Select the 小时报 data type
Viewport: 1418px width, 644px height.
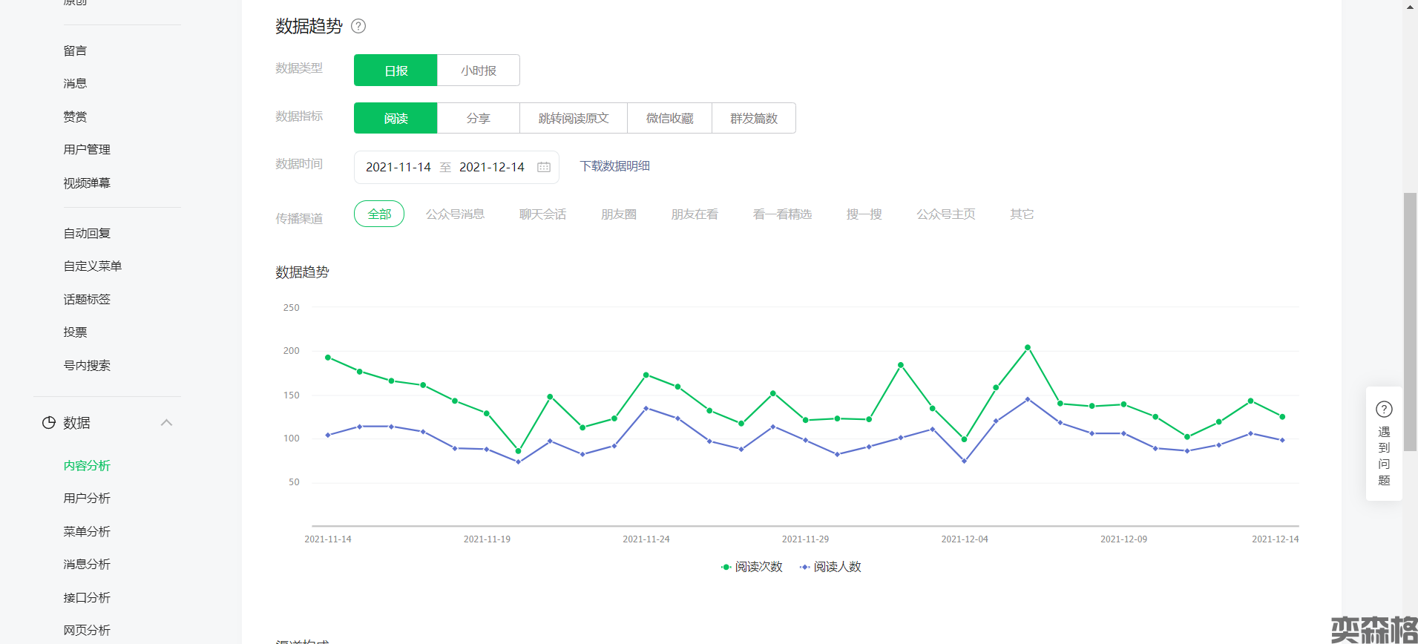[478, 70]
